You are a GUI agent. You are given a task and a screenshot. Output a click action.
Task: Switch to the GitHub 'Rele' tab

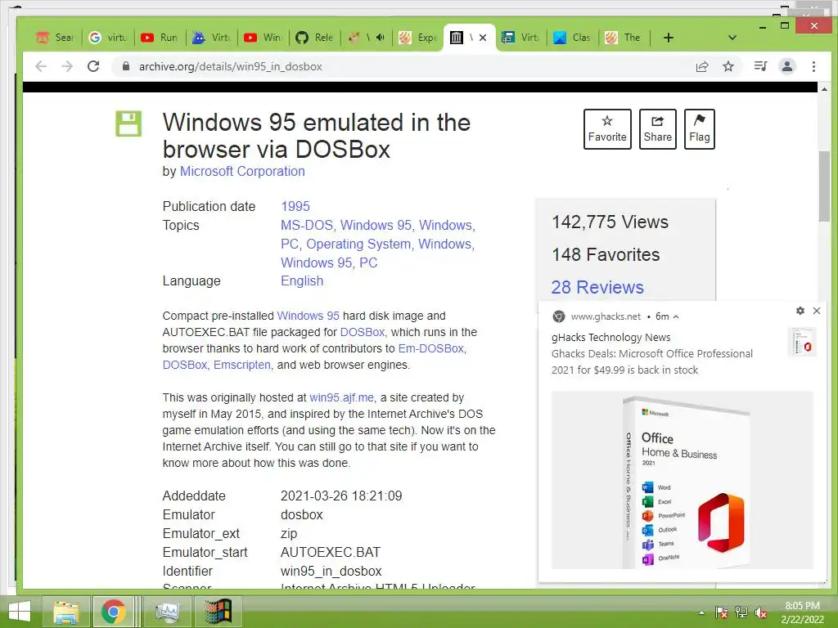(315, 38)
